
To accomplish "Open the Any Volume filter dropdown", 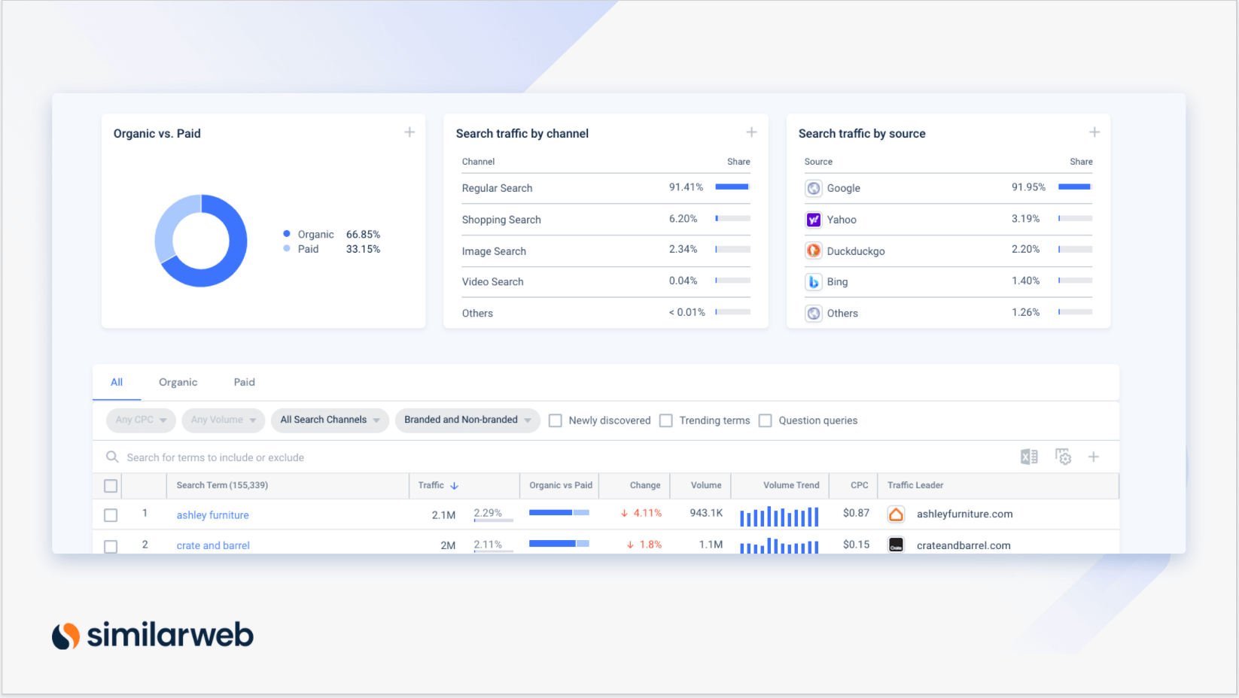I will [223, 420].
